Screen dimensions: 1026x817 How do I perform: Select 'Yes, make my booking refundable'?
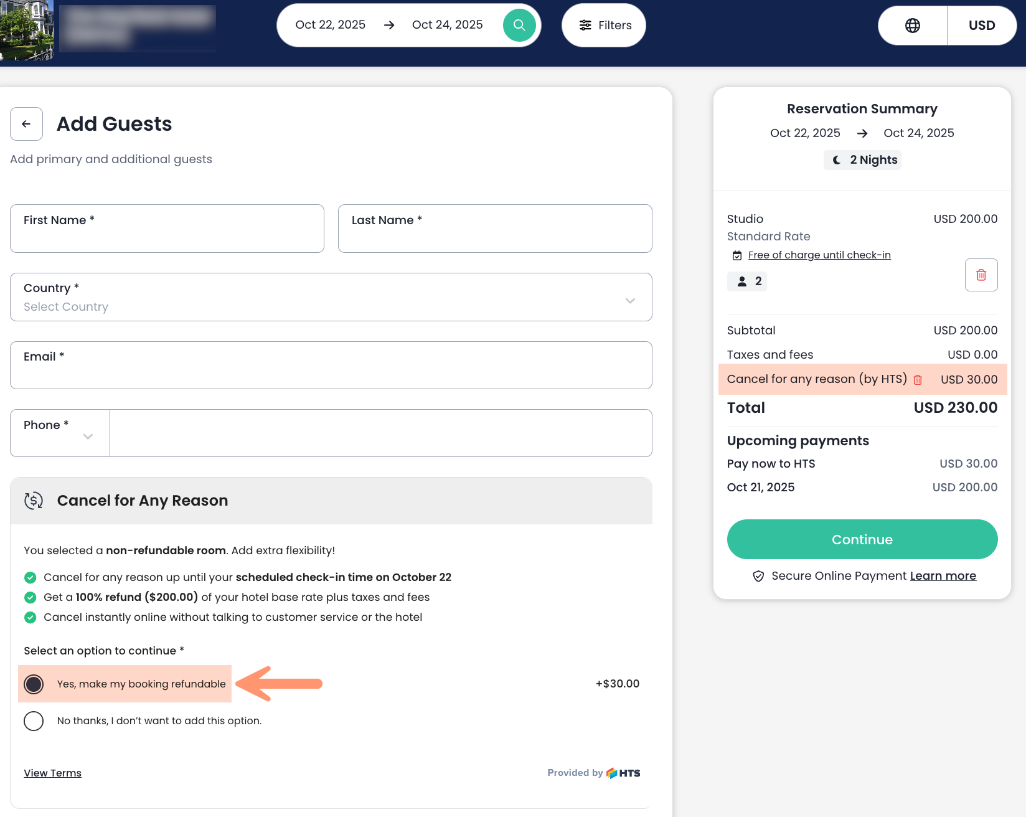[x=34, y=684]
